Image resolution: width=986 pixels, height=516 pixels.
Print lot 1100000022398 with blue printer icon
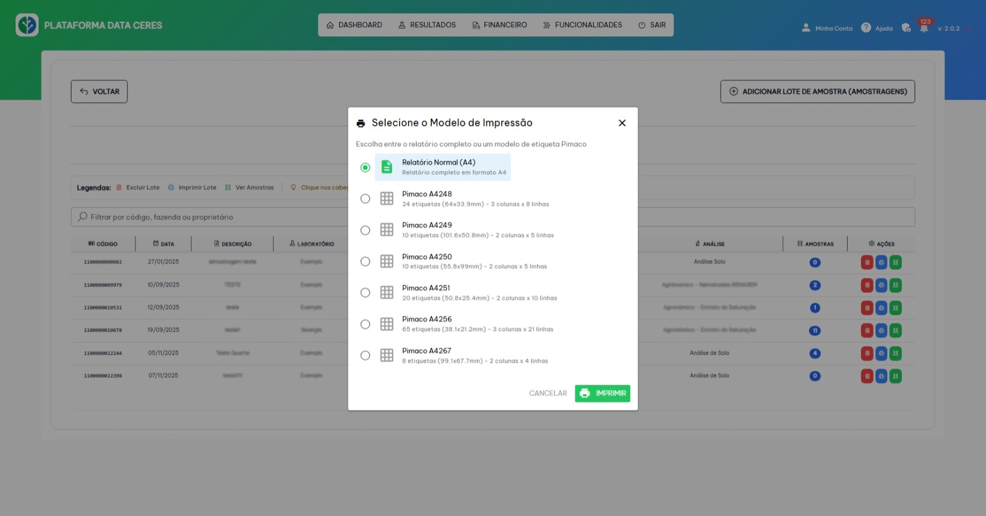click(x=881, y=376)
